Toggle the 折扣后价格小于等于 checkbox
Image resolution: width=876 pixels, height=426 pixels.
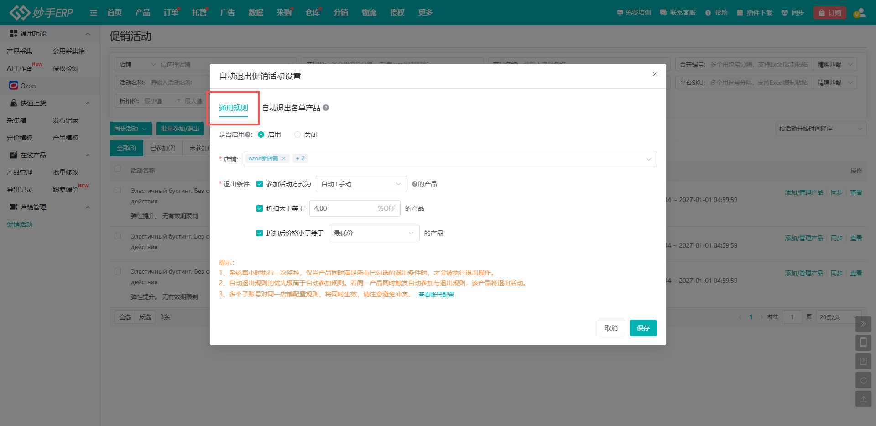point(260,233)
